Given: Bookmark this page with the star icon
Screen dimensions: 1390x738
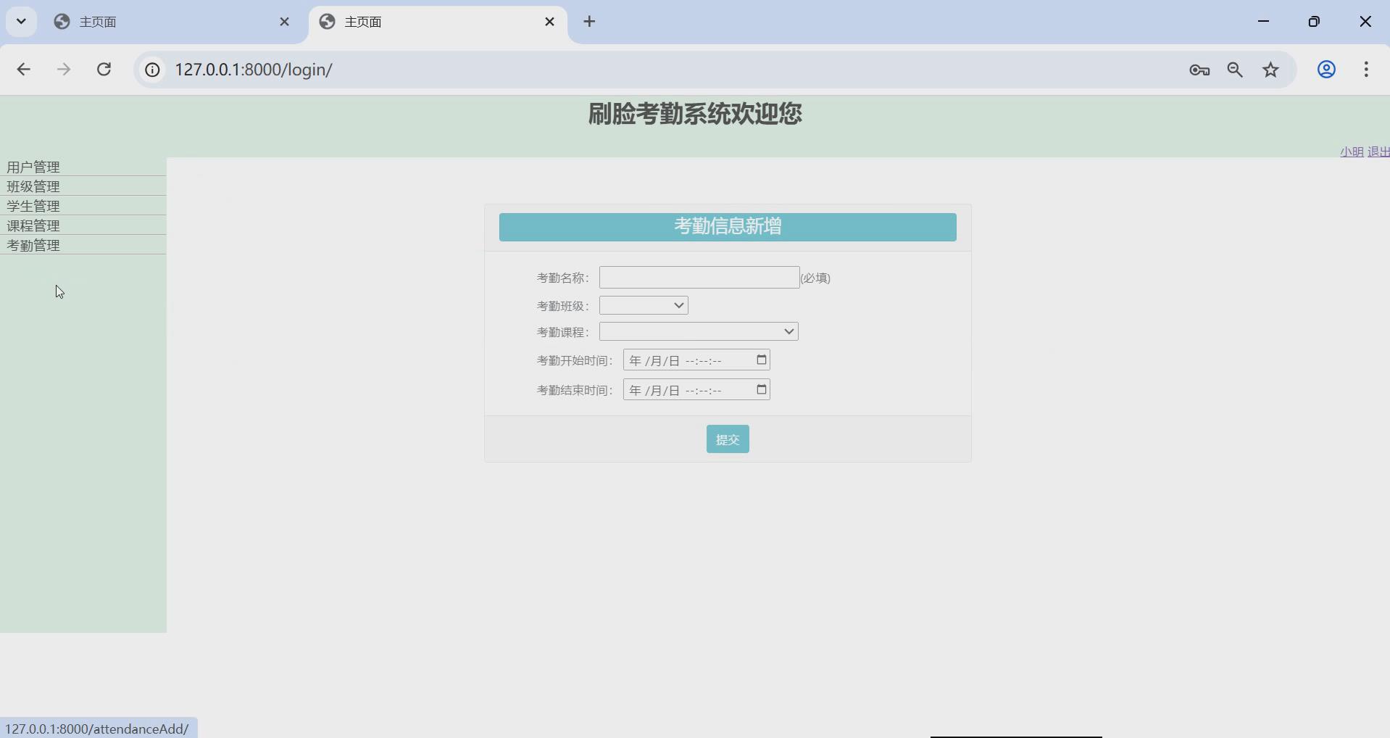Looking at the screenshot, I should (1270, 70).
